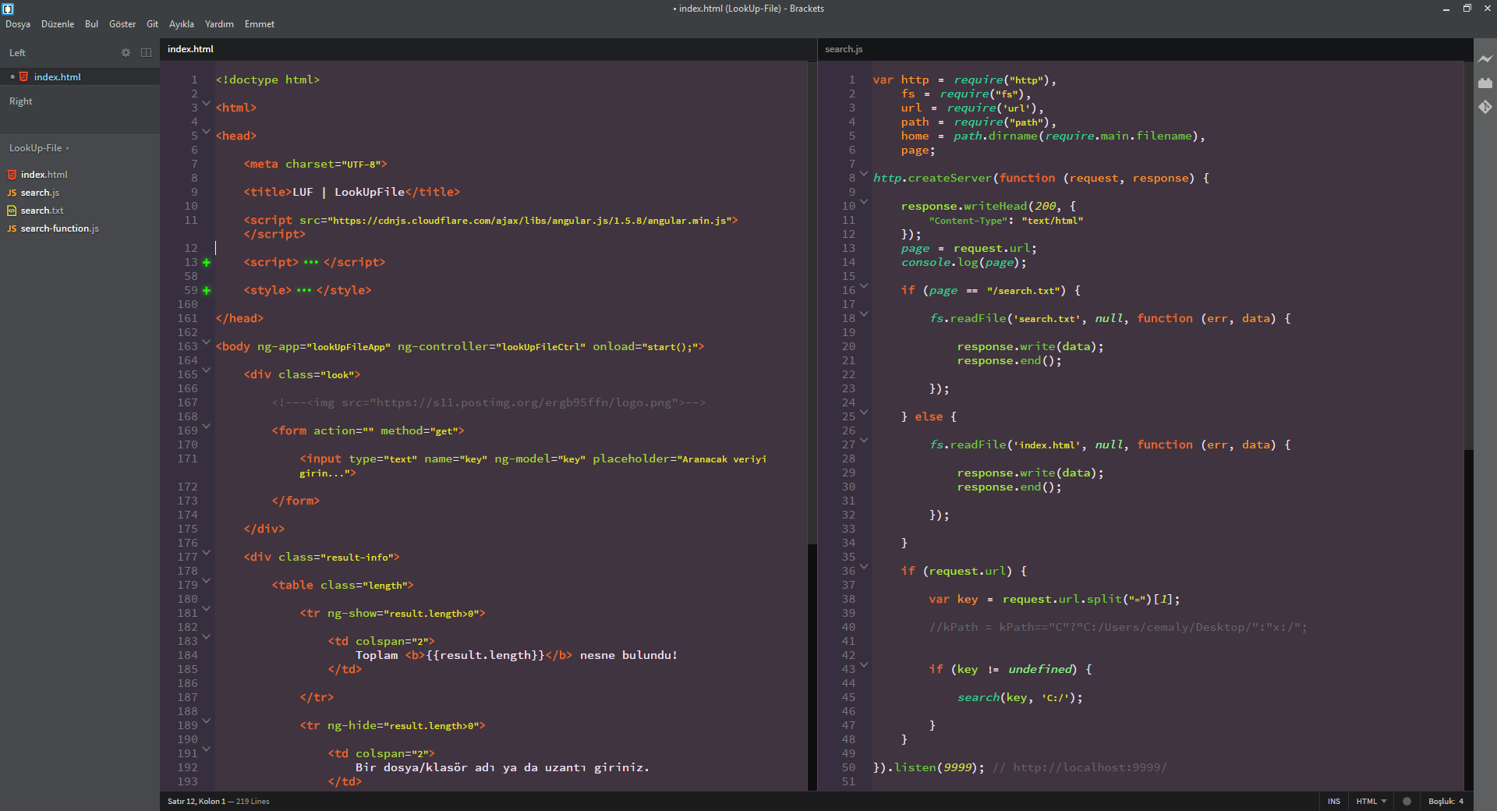Collapse http.createServer block in search.js line 8
This screenshot has height=811, width=1497.
[x=864, y=173]
